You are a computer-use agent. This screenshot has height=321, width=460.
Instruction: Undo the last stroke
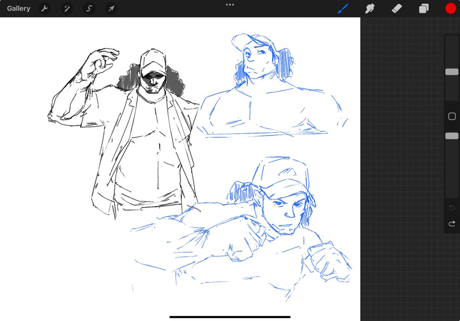point(452,208)
